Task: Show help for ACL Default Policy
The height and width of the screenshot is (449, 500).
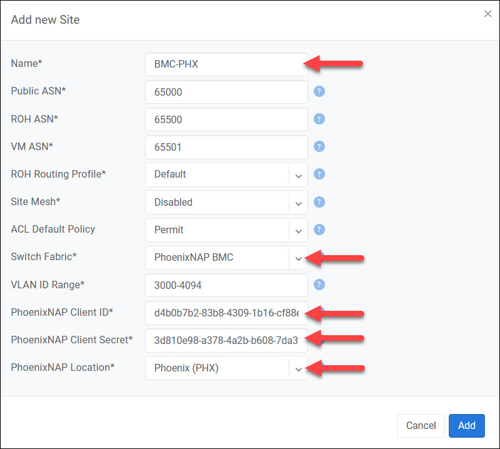Action: click(319, 230)
